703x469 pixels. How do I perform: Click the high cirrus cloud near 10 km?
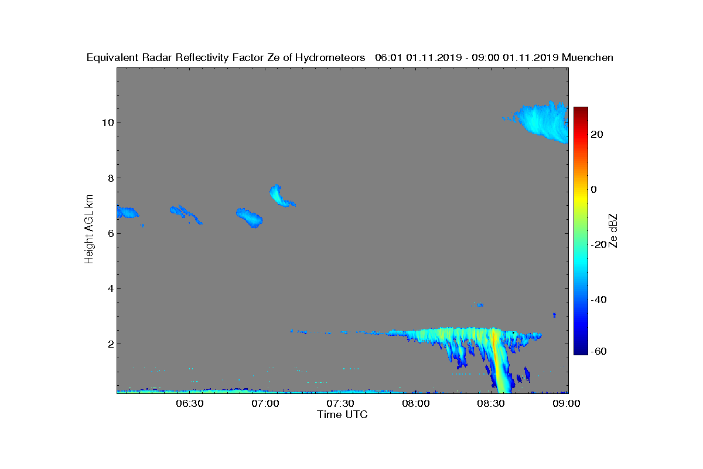point(542,121)
